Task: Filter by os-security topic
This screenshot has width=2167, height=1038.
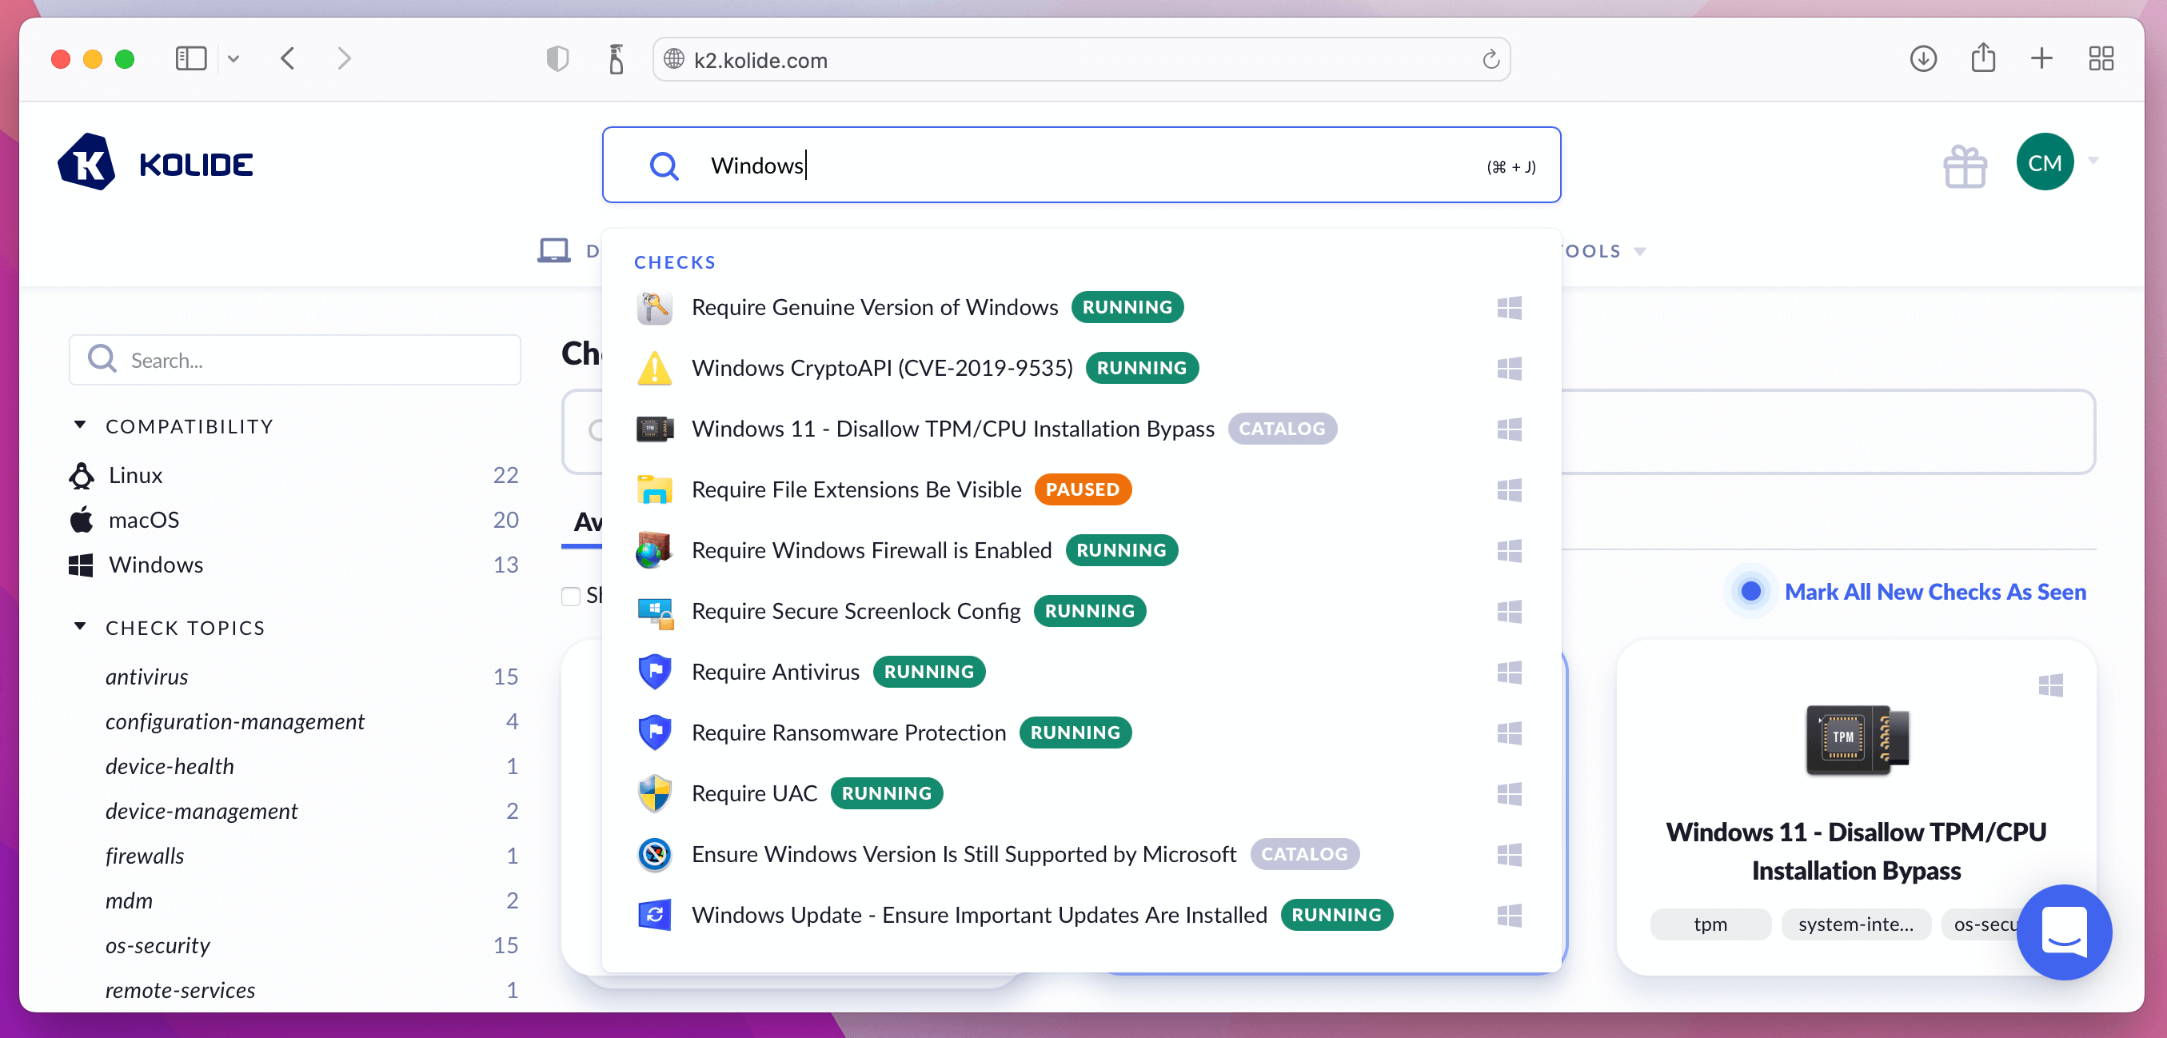Action: tap(158, 944)
